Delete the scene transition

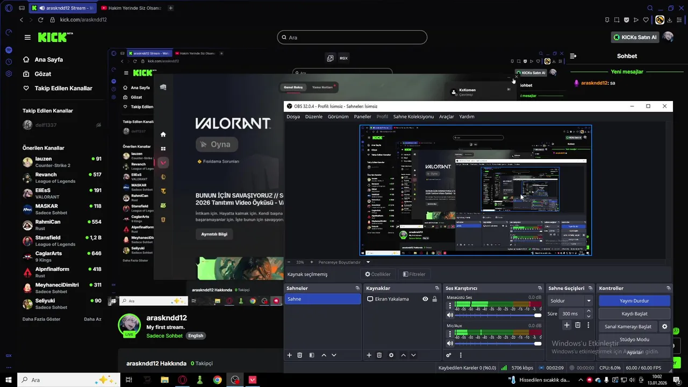tap(578, 325)
